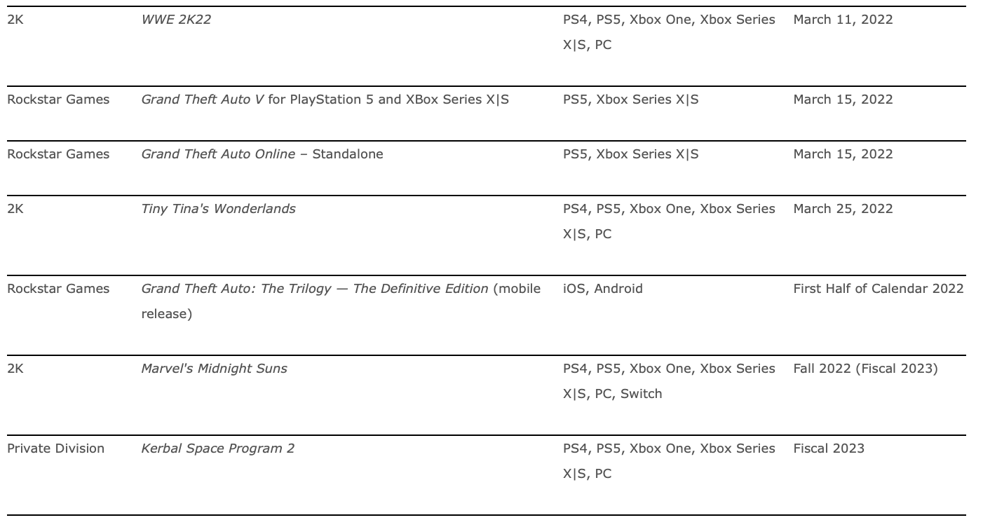Select the Kerbal Space Program 2 title
Image resolution: width=983 pixels, height=520 pixels.
[217, 449]
